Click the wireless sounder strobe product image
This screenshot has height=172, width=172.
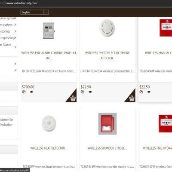pyautogui.click(x=107, y=123)
